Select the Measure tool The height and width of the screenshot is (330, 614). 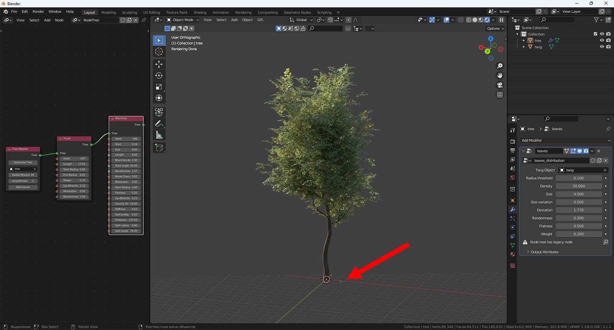click(x=159, y=135)
